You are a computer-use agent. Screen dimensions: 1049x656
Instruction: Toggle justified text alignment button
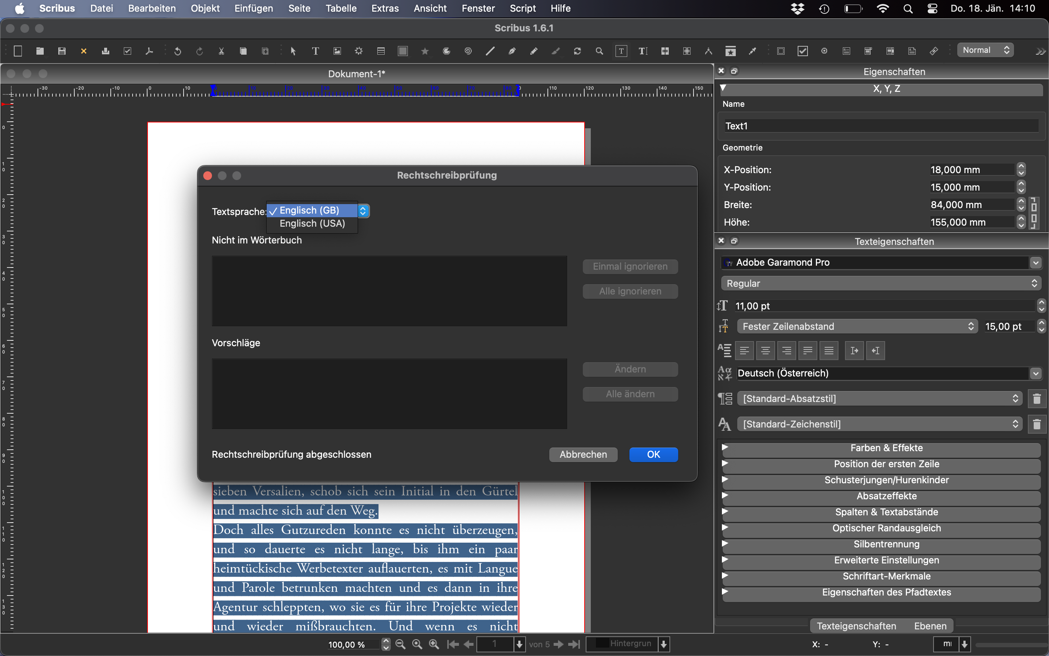(808, 351)
